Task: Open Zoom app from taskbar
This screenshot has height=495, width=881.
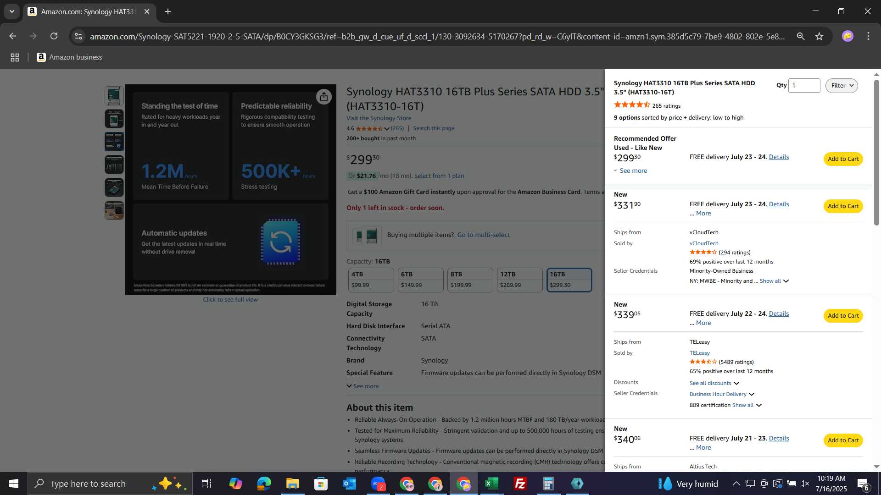Action: click(378, 484)
